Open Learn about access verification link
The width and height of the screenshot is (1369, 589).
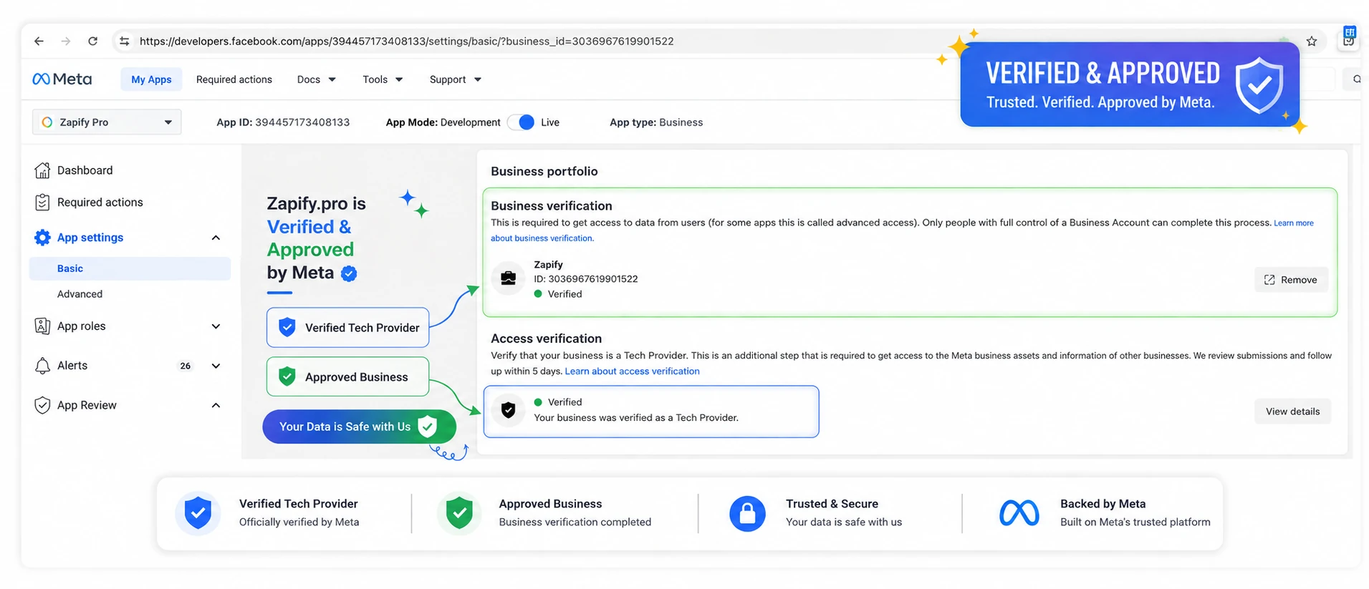tap(632, 371)
